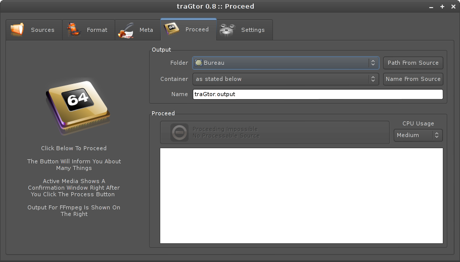Go to the Meta tab
The image size is (460, 262).
pos(137,30)
